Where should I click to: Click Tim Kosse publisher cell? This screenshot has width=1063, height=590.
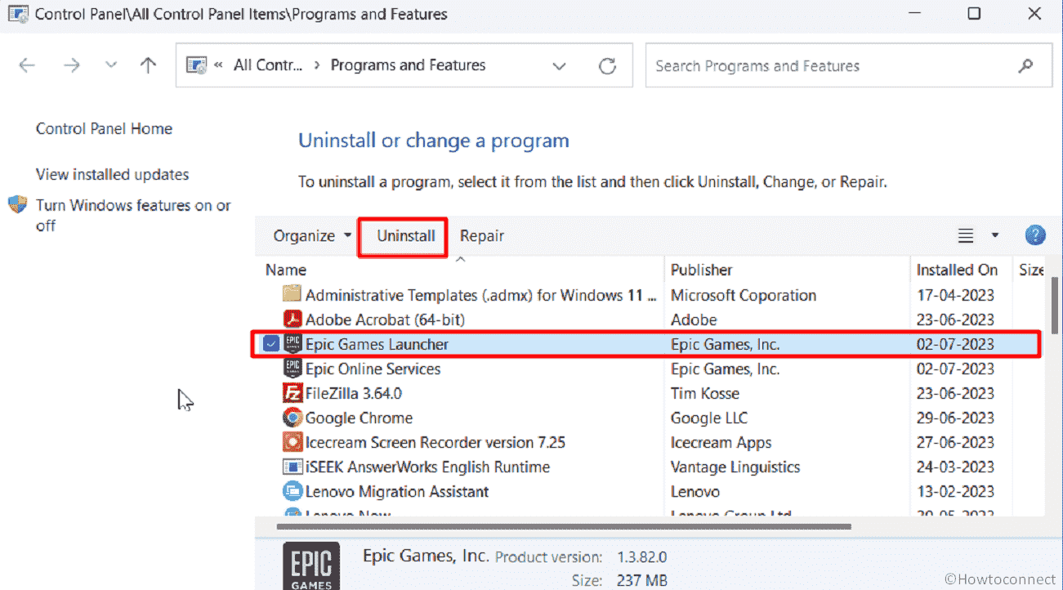tap(705, 393)
